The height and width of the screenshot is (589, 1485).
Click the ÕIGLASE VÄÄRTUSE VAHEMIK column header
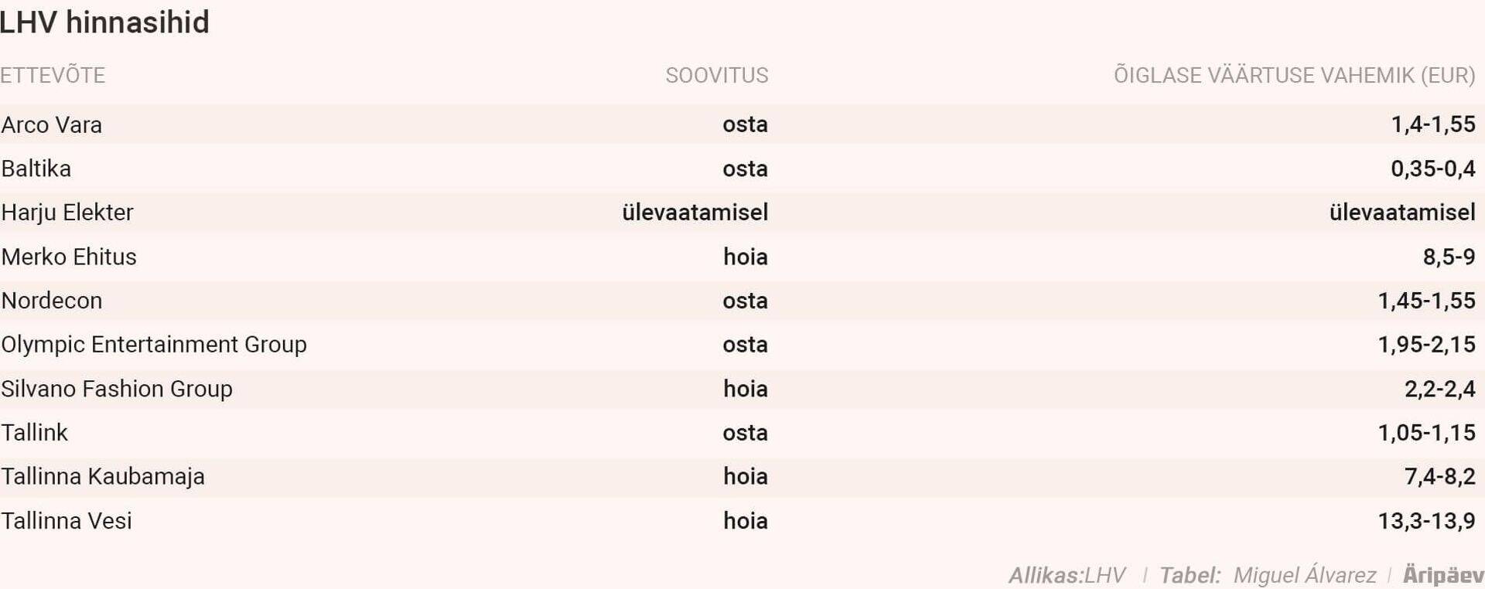(x=1294, y=76)
